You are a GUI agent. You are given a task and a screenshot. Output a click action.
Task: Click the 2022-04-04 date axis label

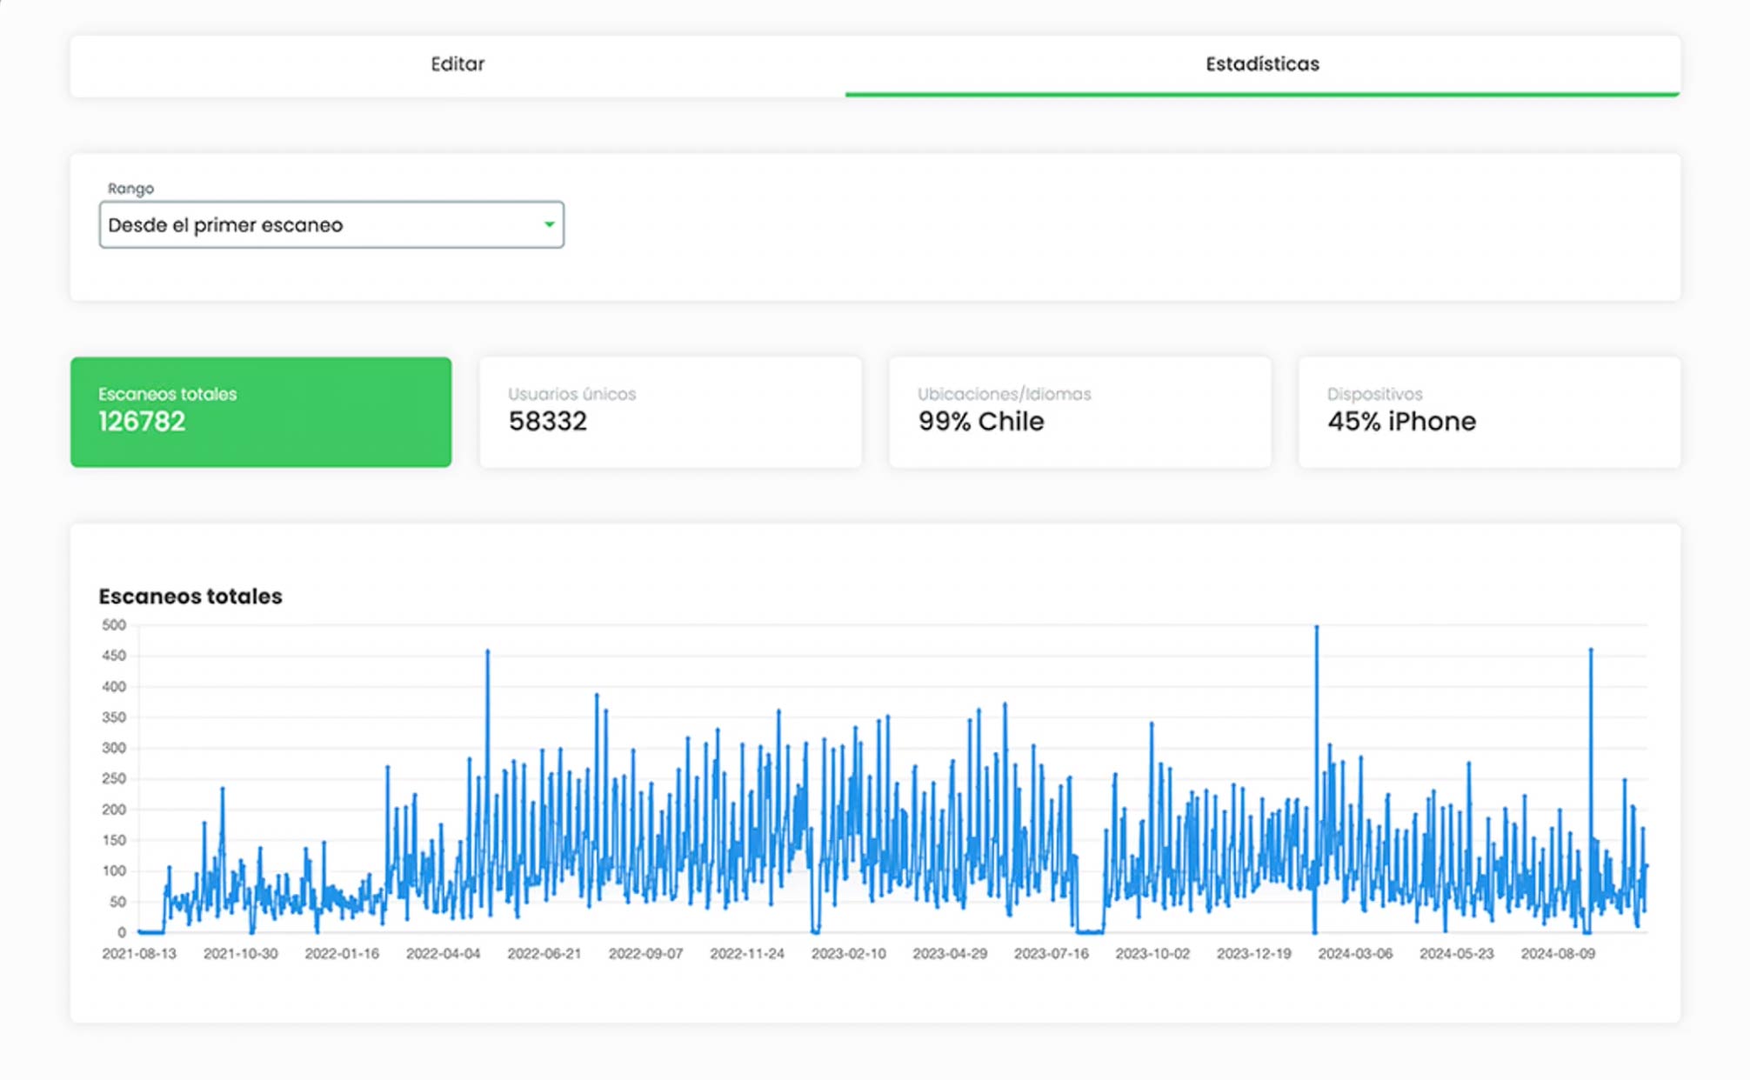(443, 954)
